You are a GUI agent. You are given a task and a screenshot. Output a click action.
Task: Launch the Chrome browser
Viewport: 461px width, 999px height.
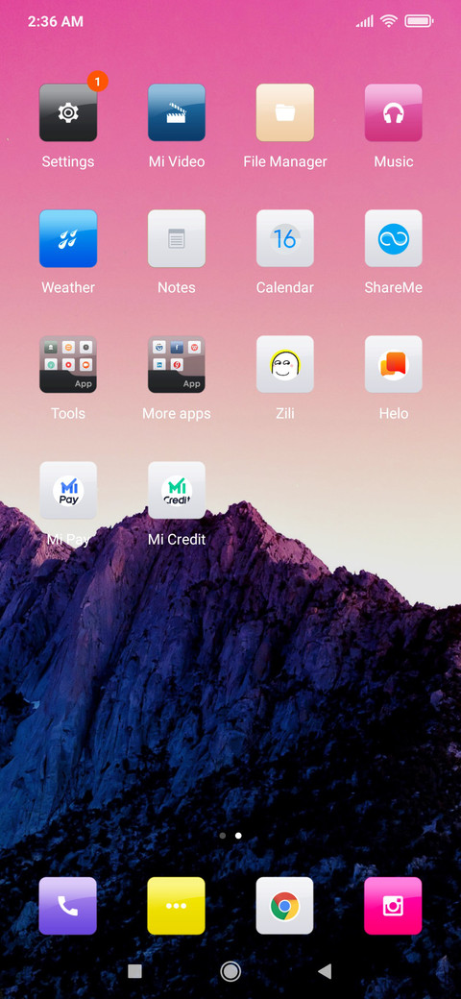pyautogui.click(x=284, y=906)
